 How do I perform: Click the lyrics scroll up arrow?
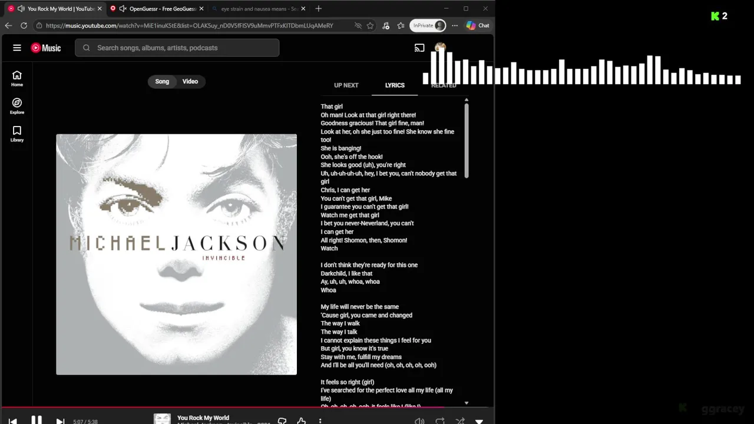click(x=467, y=100)
